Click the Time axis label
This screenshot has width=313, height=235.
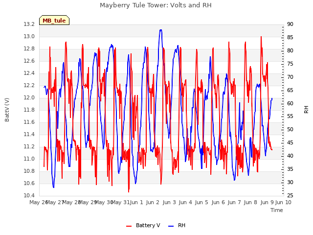pyautogui.click(x=277, y=210)
